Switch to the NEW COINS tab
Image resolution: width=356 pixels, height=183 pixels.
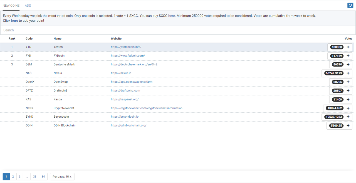11,6
